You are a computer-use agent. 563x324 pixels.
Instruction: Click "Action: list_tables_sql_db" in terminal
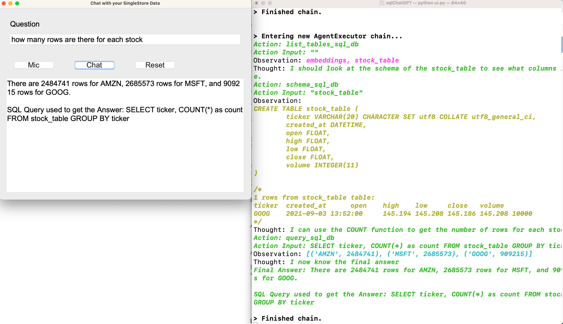(306, 44)
